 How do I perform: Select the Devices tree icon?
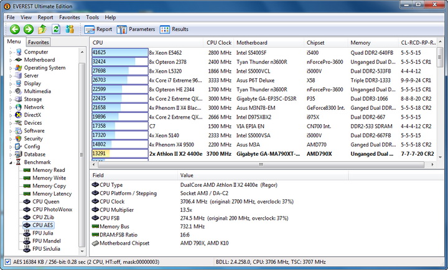pyautogui.click(x=19, y=123)
